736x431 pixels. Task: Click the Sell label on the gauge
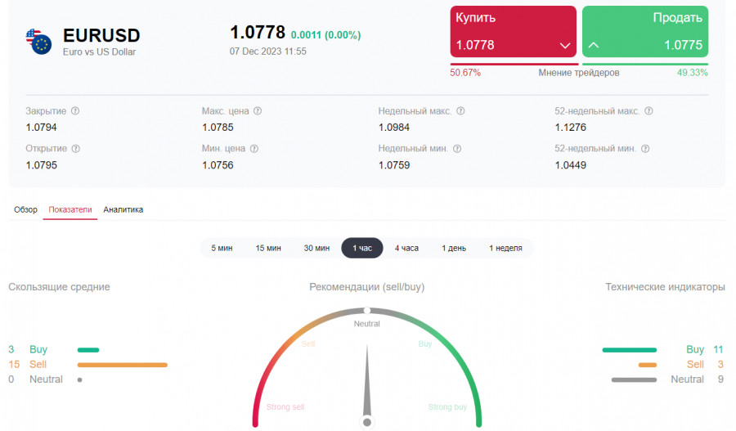[x=308, y=343]
